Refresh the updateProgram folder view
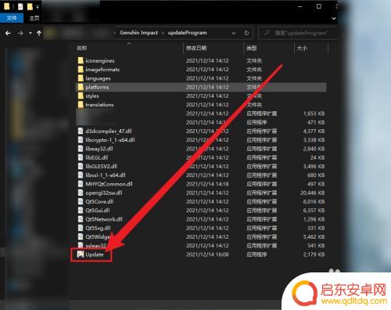 (246, 33)
